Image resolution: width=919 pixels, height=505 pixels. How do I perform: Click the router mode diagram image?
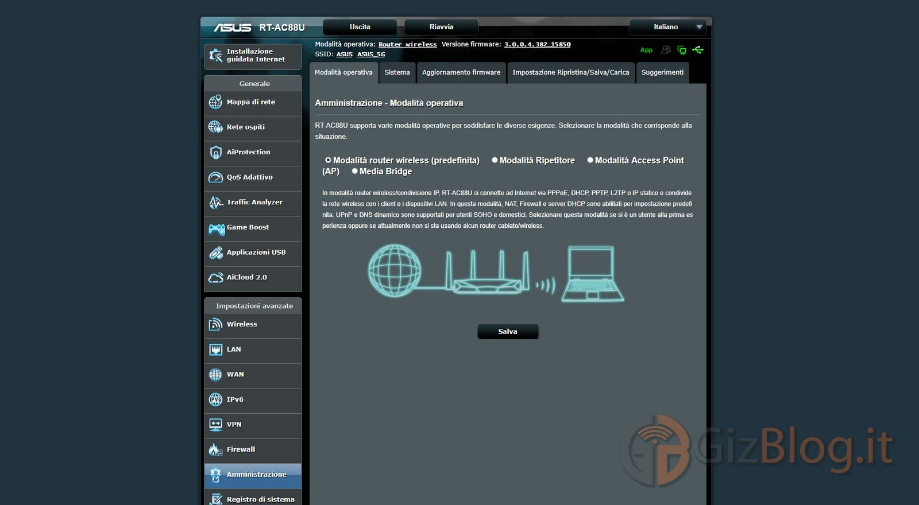496,273
